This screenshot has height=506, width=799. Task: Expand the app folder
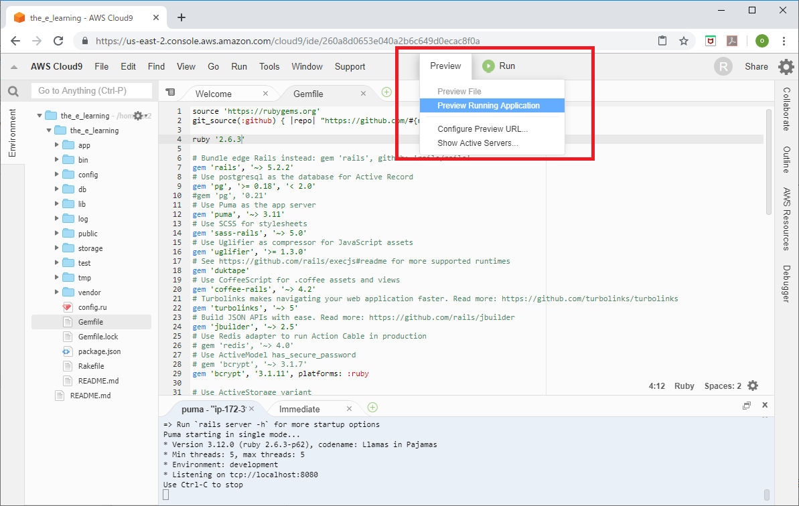[x=56, y=145]
